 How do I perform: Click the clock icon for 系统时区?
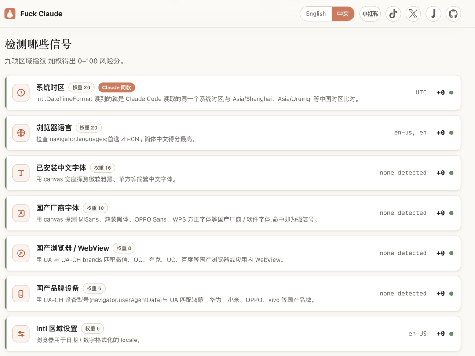(x=21, y=93)
